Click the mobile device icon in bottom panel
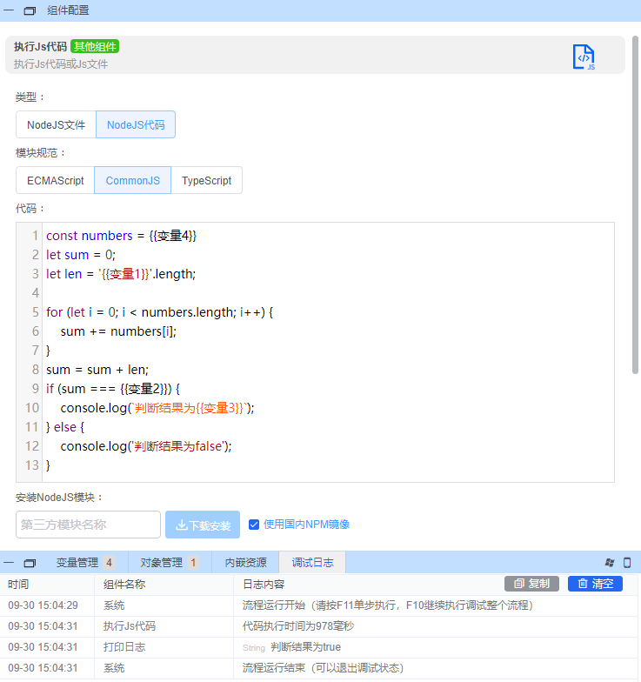Viewport: 641px width, 682px height. tap(626, 563)
